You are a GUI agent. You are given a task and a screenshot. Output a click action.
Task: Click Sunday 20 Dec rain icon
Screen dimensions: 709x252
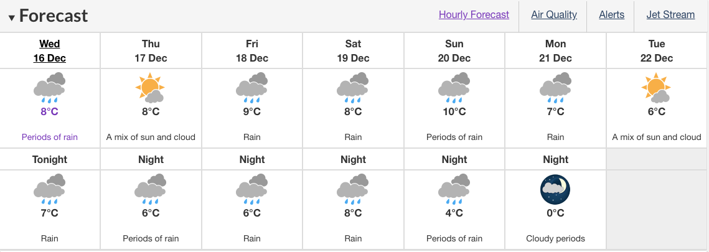click(454, 88)
